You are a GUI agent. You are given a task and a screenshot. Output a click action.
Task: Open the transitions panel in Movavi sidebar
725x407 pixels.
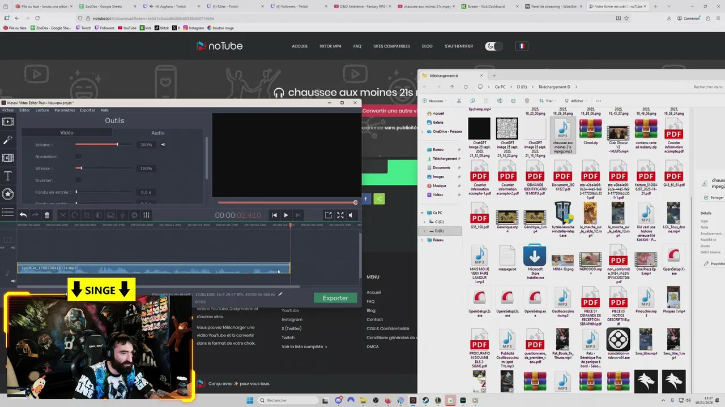point(8,158)
